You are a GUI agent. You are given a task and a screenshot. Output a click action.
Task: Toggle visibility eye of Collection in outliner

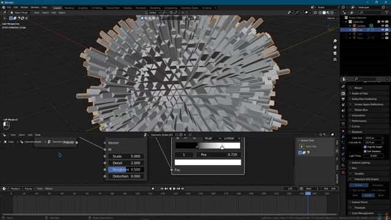pos(382,22)
